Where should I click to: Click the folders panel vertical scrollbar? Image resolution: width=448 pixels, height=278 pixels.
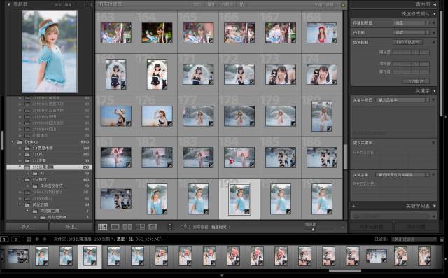(x=2, y=140)
